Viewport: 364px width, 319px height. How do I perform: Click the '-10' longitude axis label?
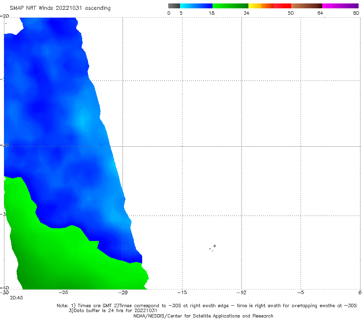click(241, 292)
